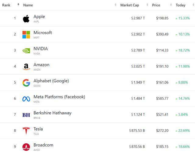Click the Broadcom logo icon
This screenshot has height=154, width=195.
[x=26, y=147]
